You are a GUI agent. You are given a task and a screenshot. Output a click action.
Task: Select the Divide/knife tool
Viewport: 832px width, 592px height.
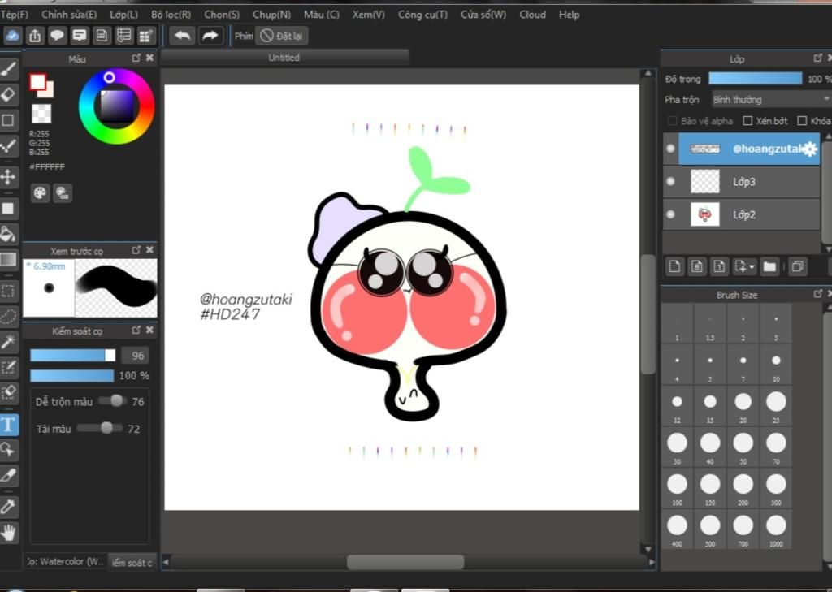point(9,475)
